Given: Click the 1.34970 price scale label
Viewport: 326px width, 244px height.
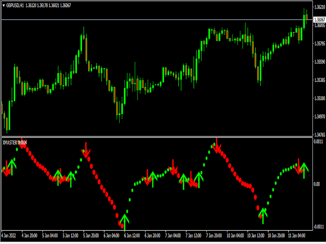Looking at the screenshot, I should [320, 116].
